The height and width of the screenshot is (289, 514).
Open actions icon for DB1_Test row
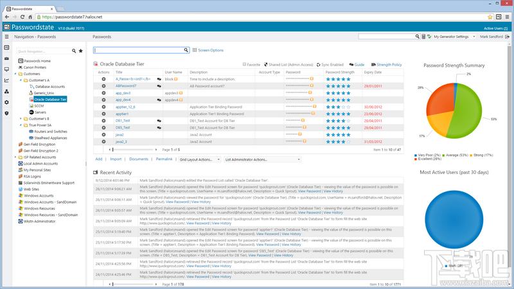[x=103, y=121]
